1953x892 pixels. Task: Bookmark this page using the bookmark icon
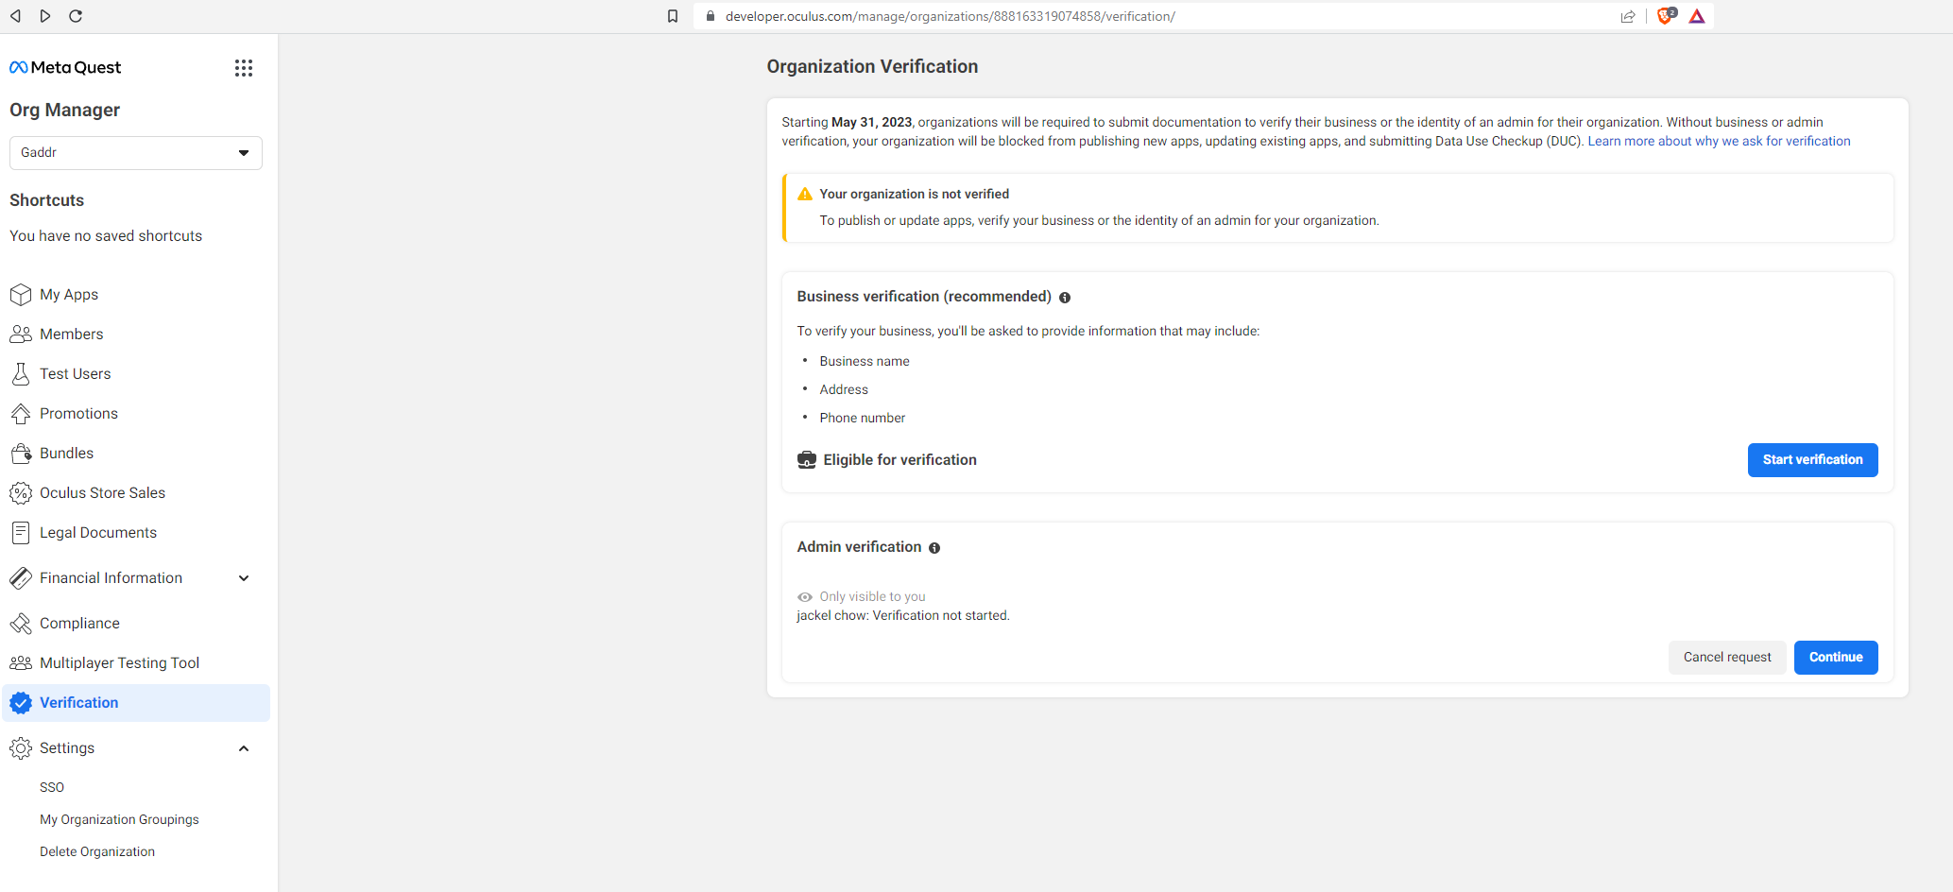tap(673, 16)
